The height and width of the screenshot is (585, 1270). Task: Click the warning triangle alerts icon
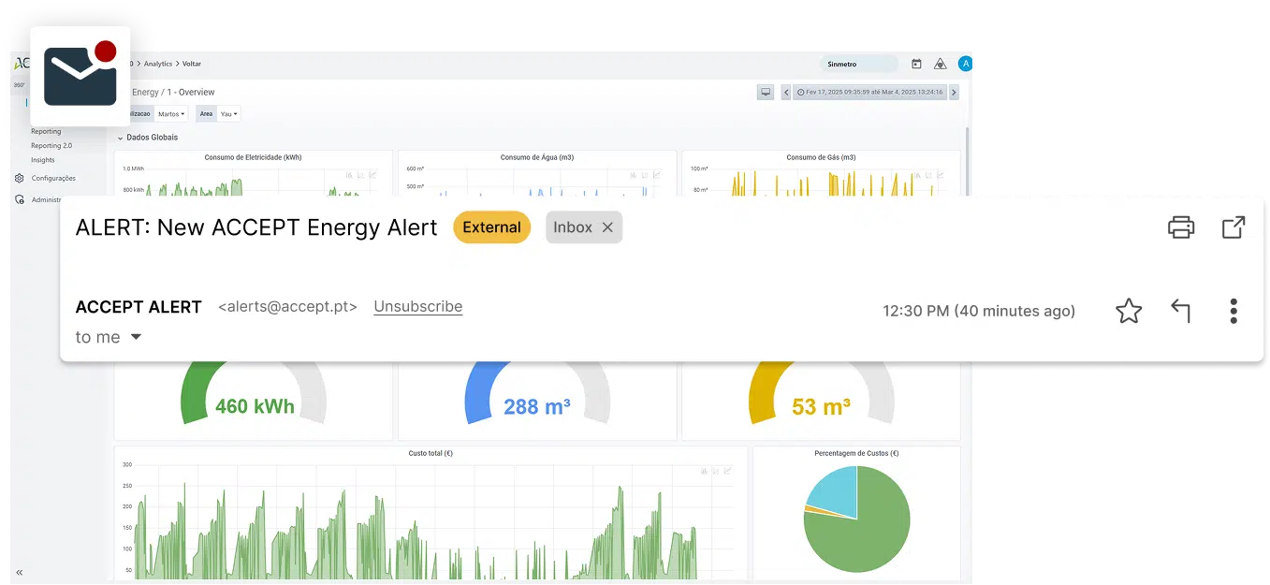[x=941, y=64]
